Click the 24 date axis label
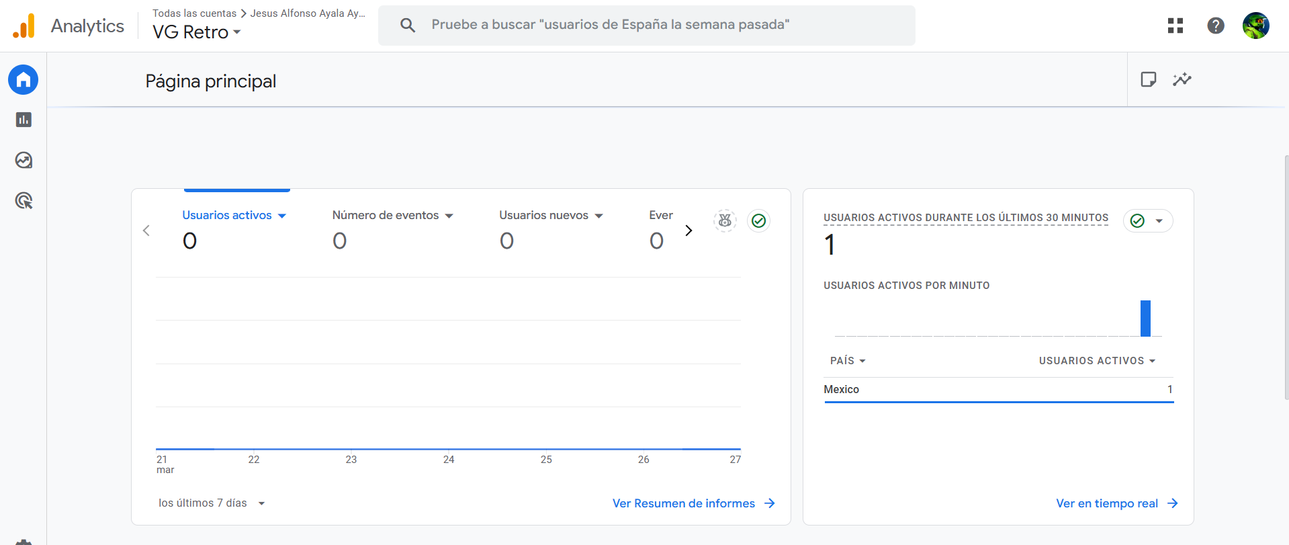The width and height of the screenshot is (1289, 545). 449,460
